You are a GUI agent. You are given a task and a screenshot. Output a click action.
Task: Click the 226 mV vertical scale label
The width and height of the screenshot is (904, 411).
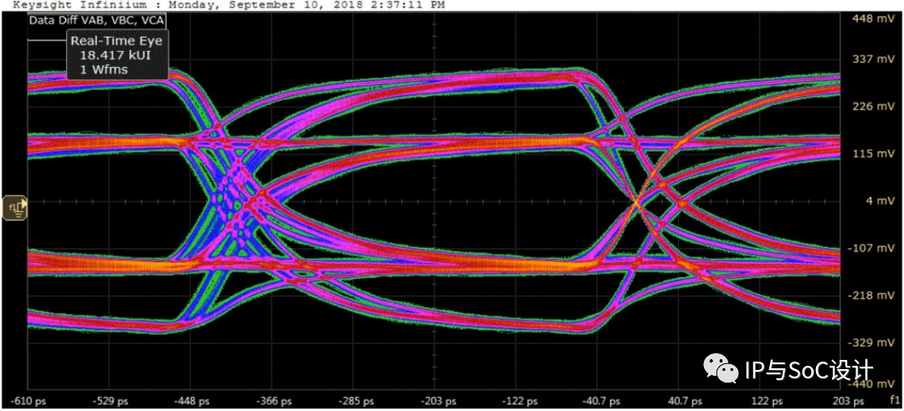[x=871, y=106]
